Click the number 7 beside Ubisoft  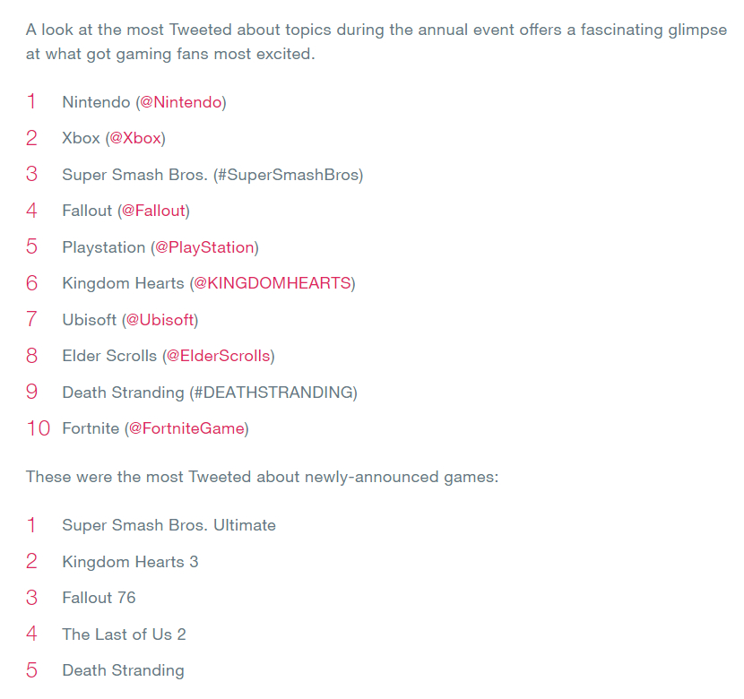tap(31, 320)
